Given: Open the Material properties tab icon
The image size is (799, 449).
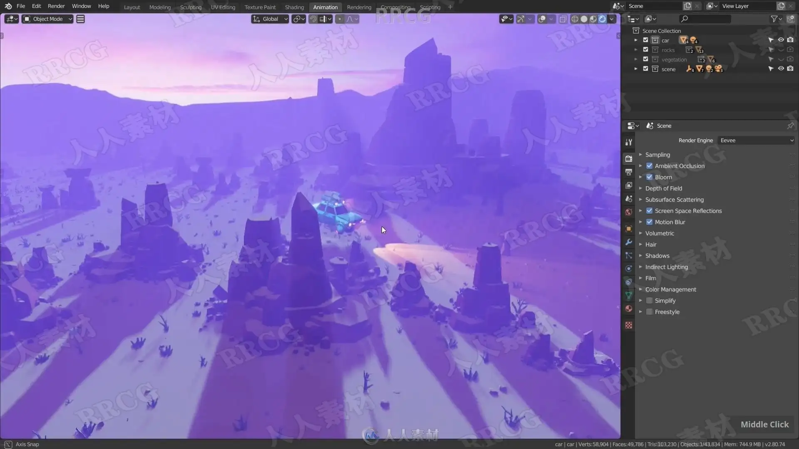Looking at the screenshot, I should click(x=629, y=309).
